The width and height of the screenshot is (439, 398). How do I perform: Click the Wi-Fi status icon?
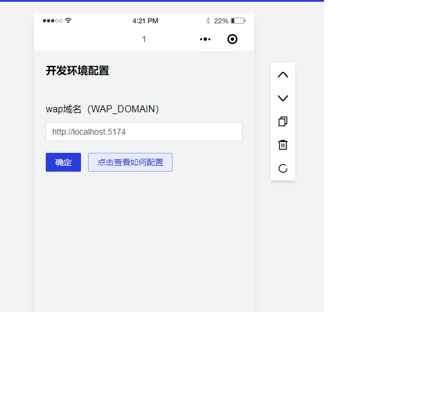pos(69,21)
